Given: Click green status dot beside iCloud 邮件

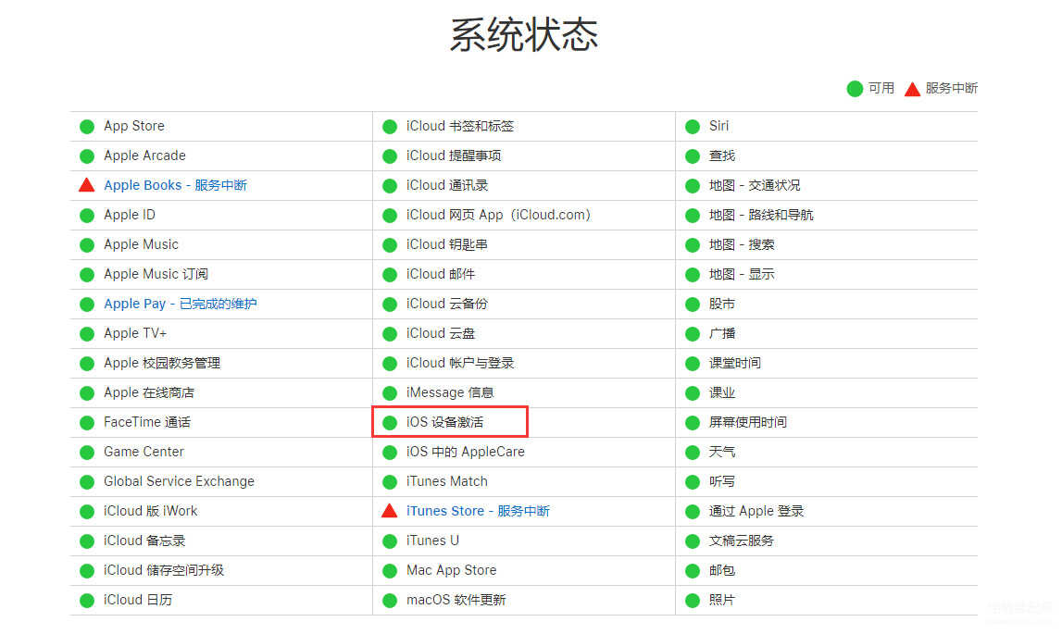Looking at the screenshot, I should pos(390,275).
